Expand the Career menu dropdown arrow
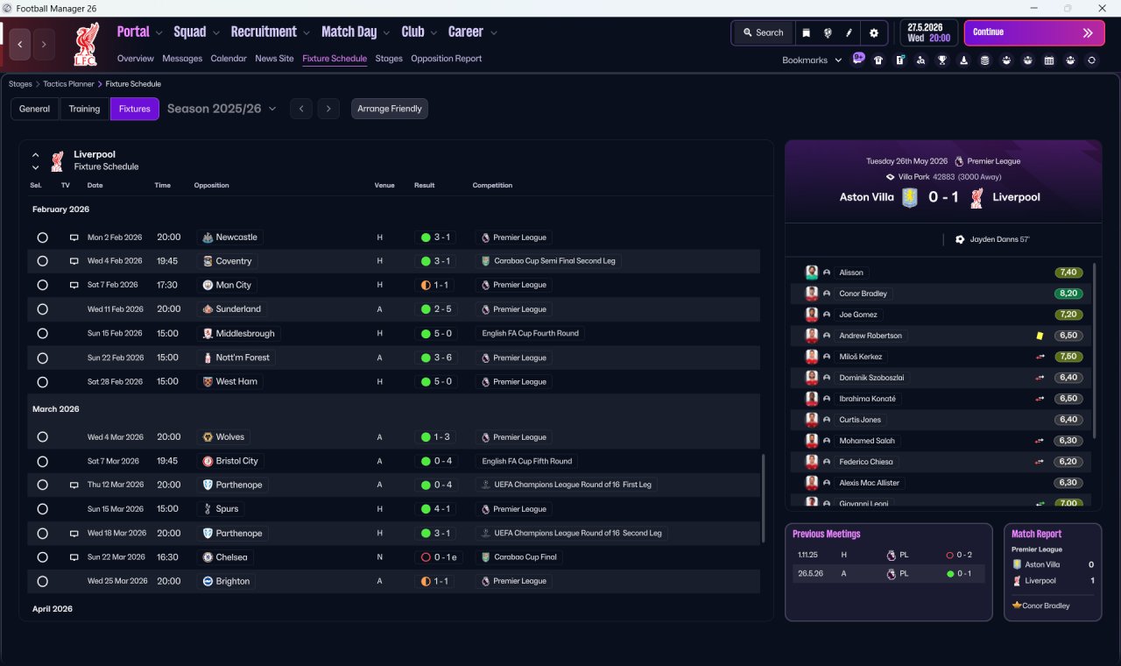1121x666 pixels. tap(493, 33)
